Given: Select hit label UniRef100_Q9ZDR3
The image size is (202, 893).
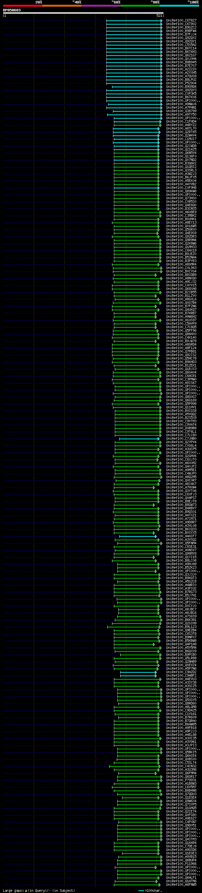Looking at the screenshot, I should pos(181,236).
